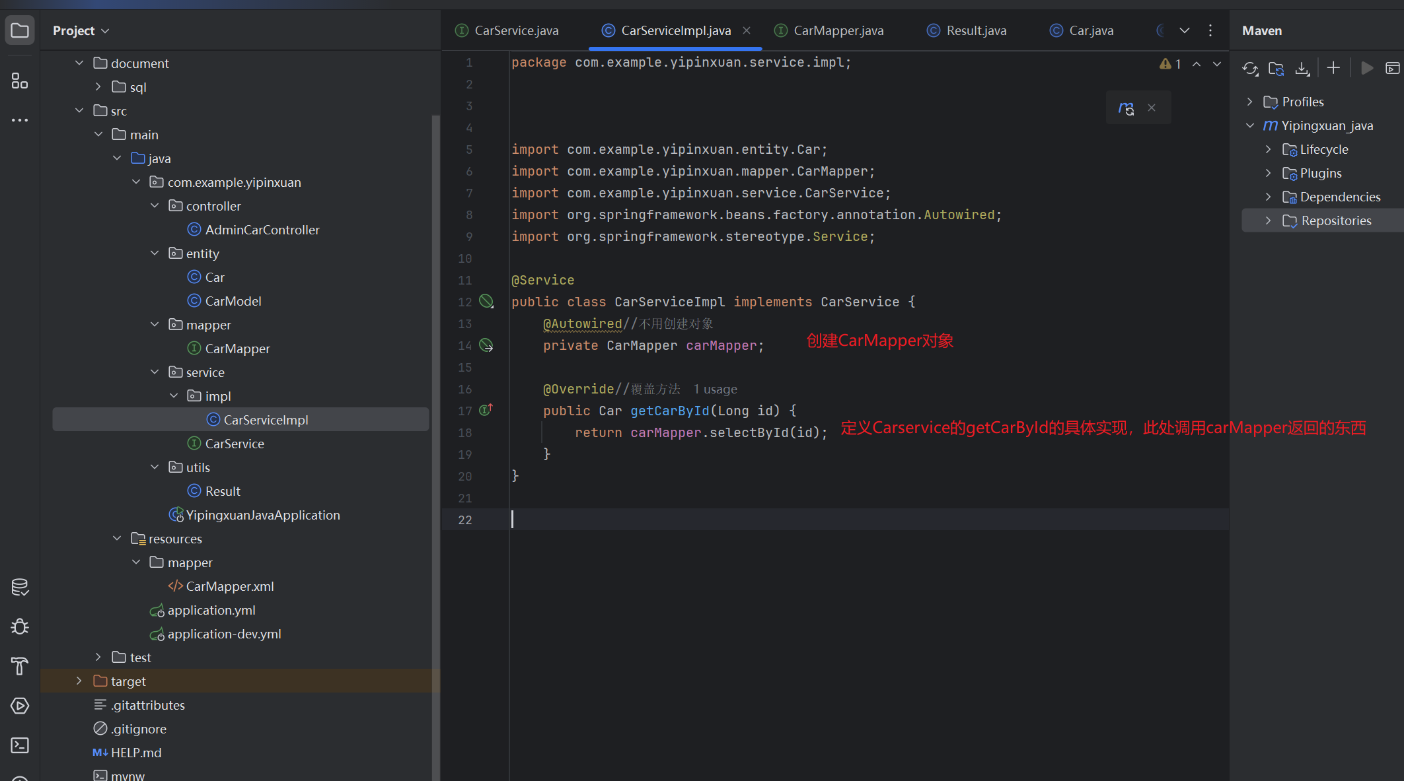This screenshot has width=1404, height=781.
Task: Click the Maven reload all projects icon
Action: 1249,68
